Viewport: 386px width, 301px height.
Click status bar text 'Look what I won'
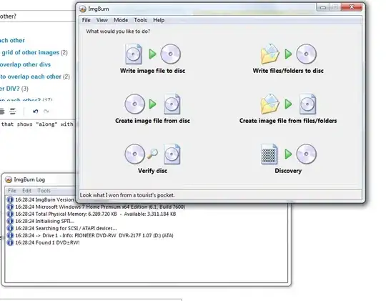coord(127,195)
